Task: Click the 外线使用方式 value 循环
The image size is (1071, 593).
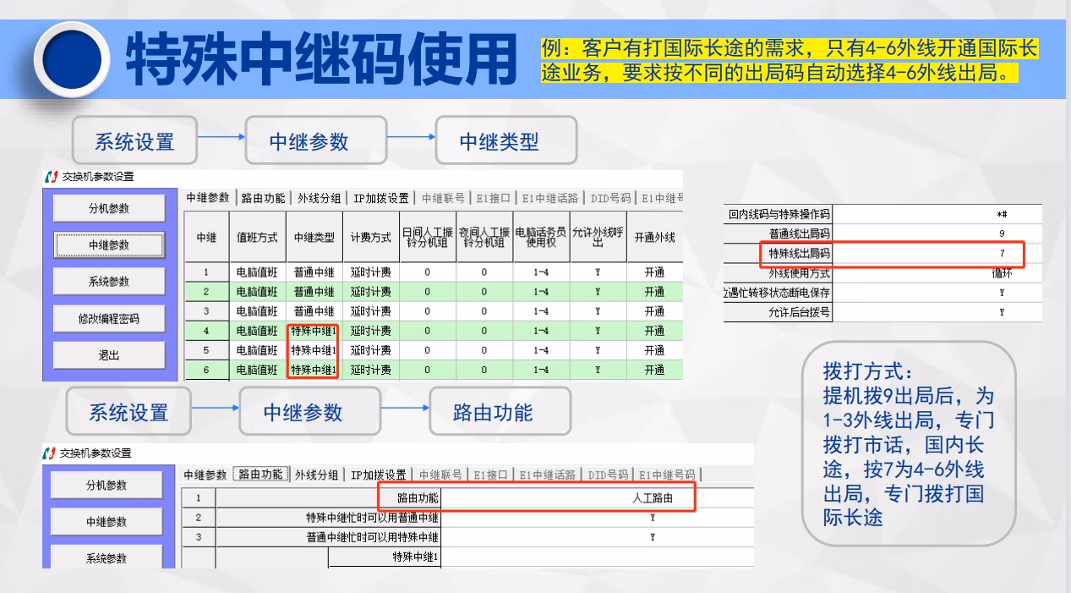Action: 937,273
